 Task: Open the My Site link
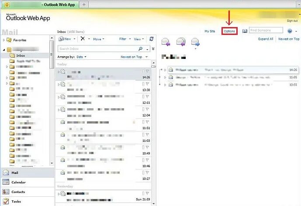[210, 31]
